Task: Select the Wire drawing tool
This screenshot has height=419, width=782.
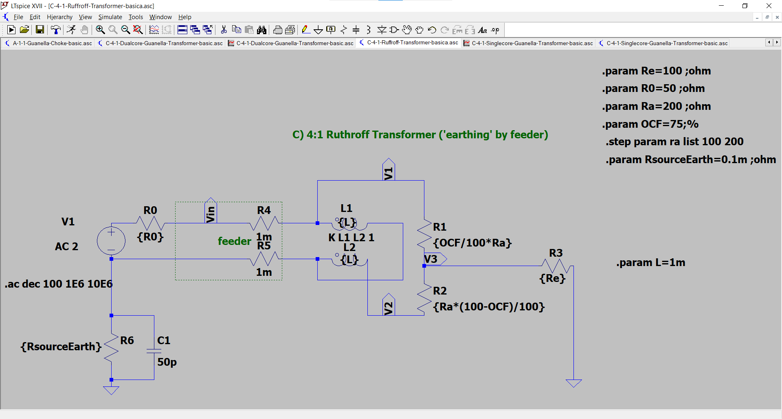Action: tap(306, 30)
